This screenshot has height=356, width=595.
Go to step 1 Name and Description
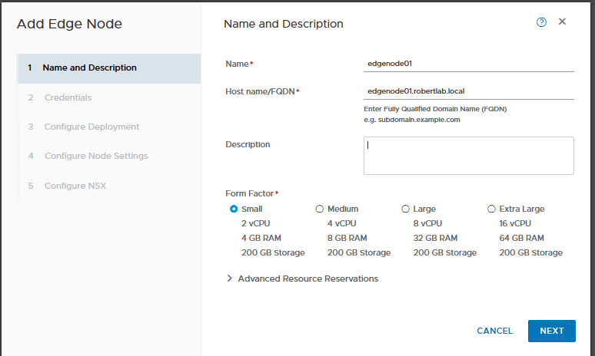[x=89, y=68]
